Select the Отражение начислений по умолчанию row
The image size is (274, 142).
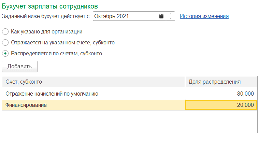point(130,94)
